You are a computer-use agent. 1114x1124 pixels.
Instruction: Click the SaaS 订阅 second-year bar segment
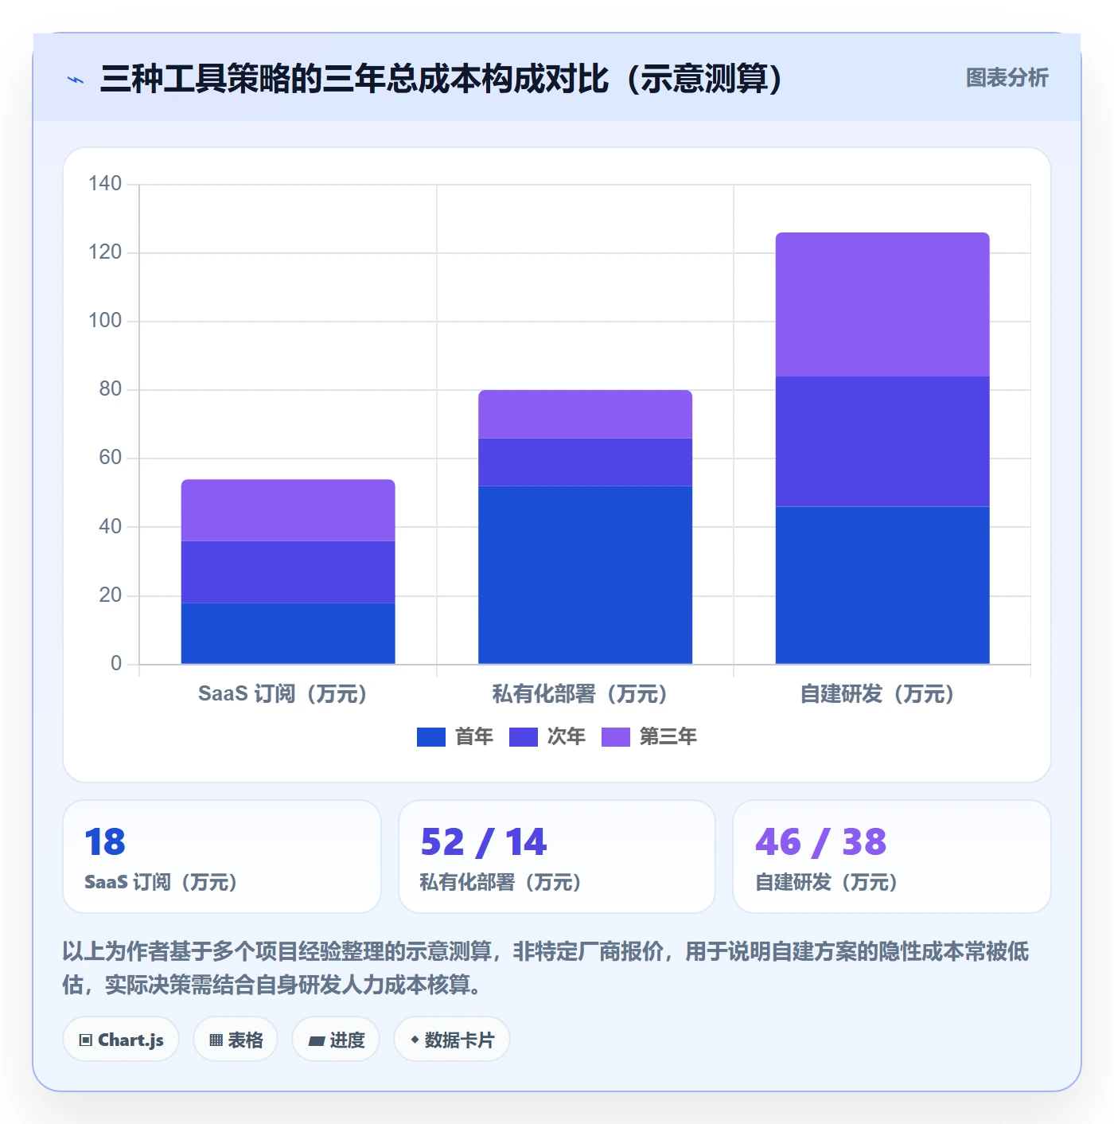288,572
